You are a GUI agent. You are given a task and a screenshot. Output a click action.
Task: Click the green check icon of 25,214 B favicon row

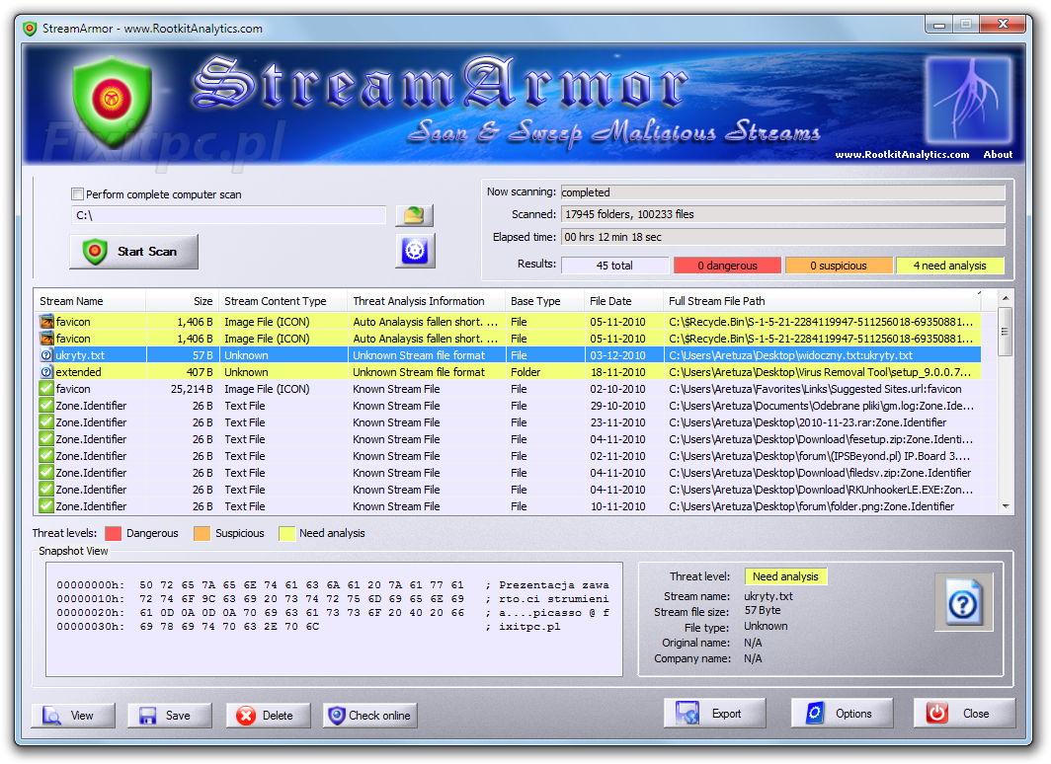(x=46, y=389)
